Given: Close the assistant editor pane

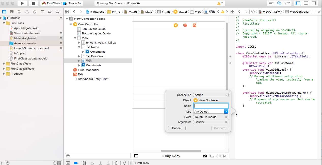Looking at the screenshot, I should pyautogui.click(x=319, y=12).
